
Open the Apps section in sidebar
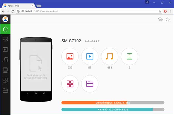pos(5,80)
